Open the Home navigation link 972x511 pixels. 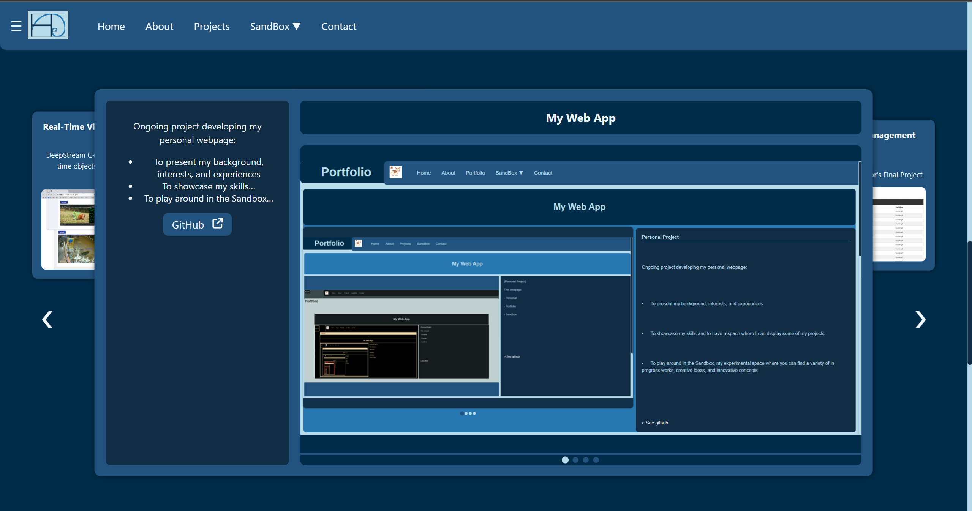click(111, 26)
